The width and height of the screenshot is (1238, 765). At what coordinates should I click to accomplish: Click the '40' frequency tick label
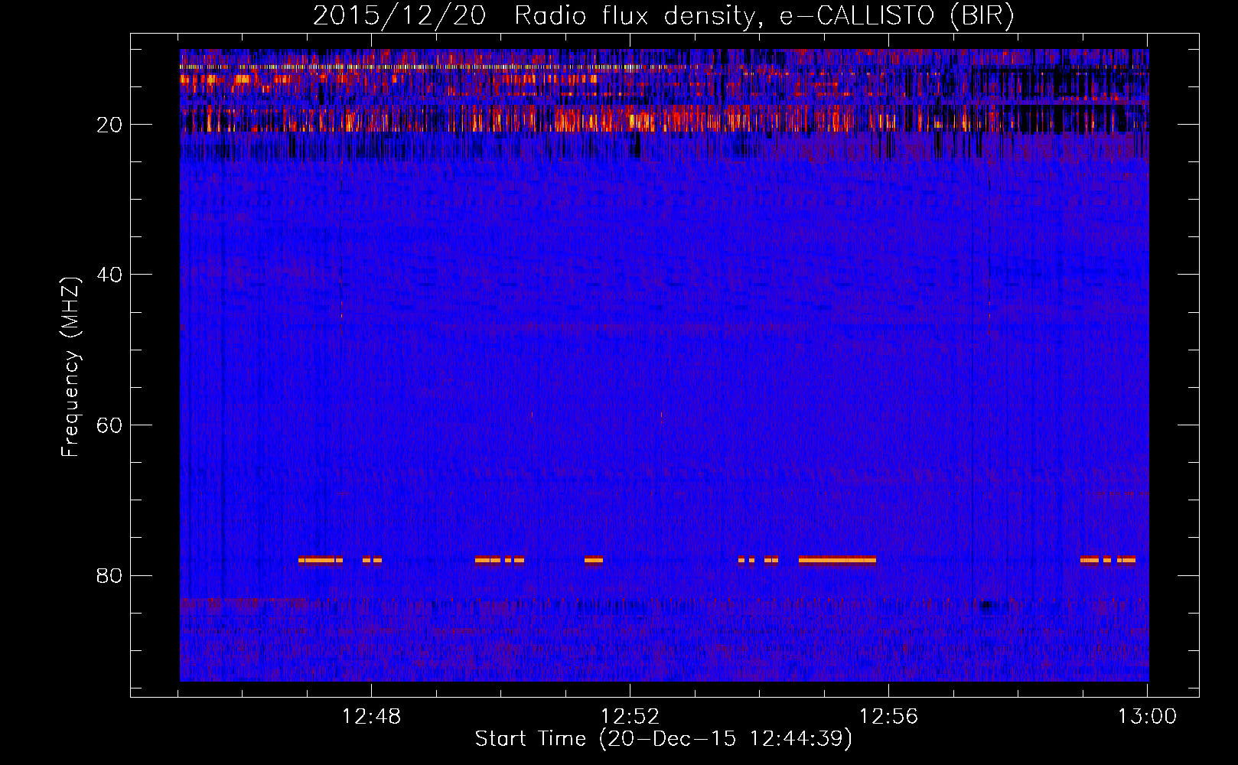109,275
